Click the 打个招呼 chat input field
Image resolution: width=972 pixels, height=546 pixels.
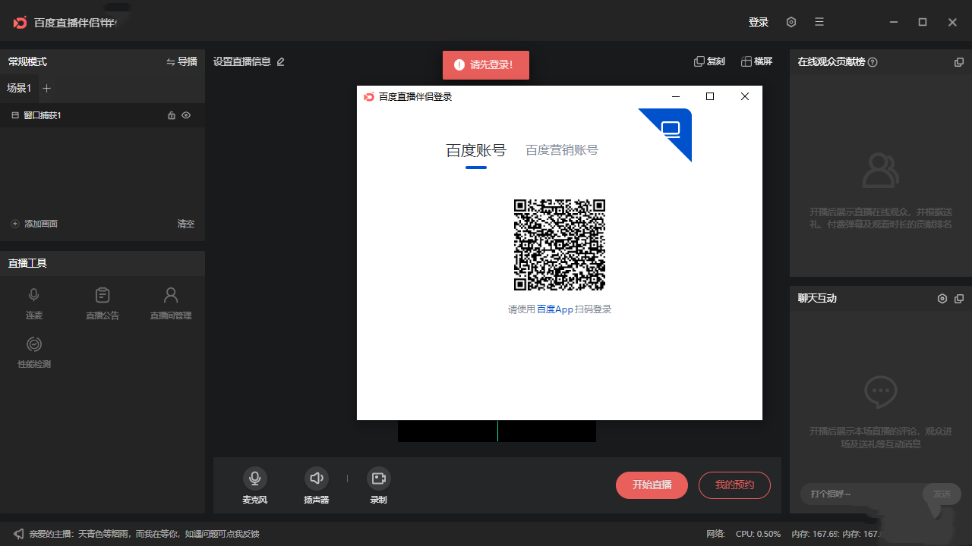pyautogui.click(x=858, y=494)
